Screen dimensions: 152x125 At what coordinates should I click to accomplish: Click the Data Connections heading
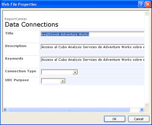[x=32, y=25]
